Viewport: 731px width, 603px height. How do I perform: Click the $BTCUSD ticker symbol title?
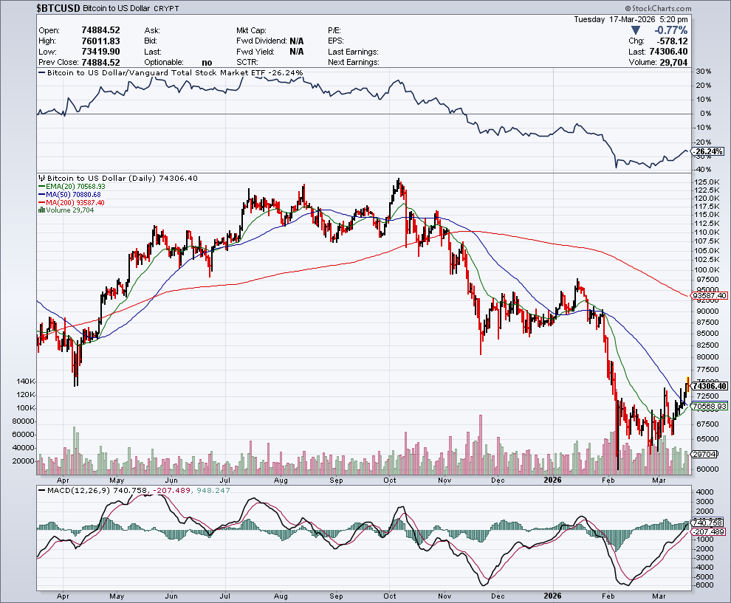60,8
